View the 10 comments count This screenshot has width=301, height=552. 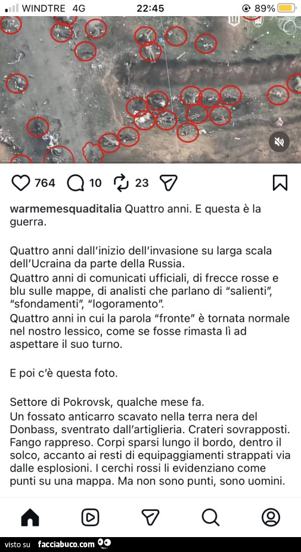click(x=95, y=183)
